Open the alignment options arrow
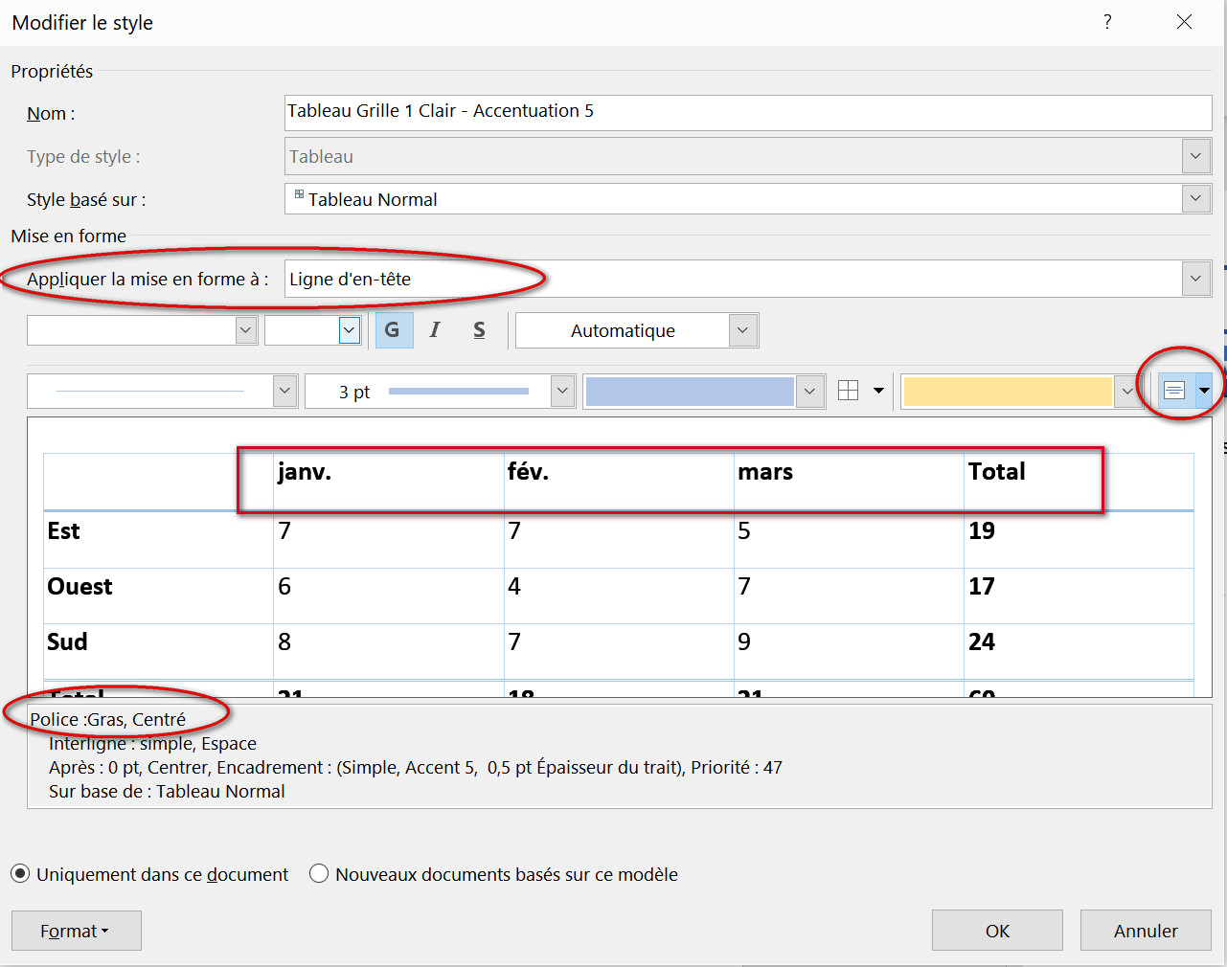1227x967 pixels. 1204,391
